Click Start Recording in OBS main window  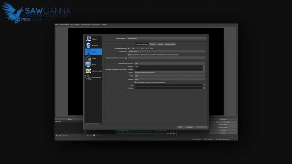tap(223, 124)
